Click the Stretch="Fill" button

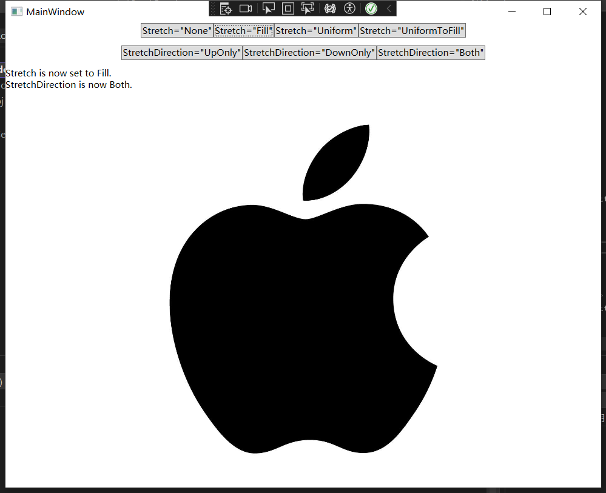coord(243,30)
